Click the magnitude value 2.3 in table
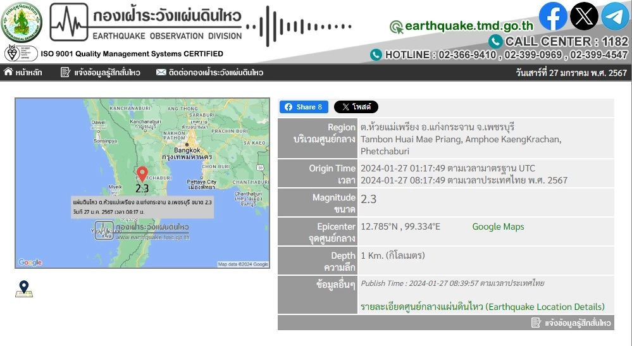The image size is (632, 346). point(368,199)
